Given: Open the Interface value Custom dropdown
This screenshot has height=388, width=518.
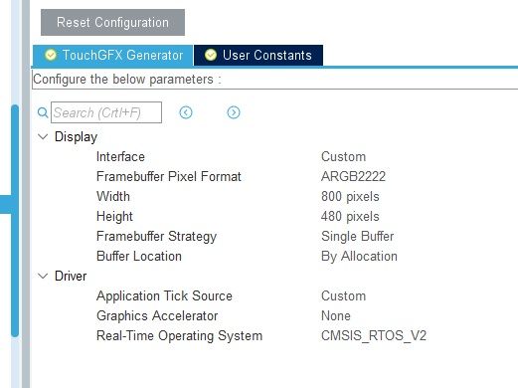Looking at the screenshot, I should 343,156.
